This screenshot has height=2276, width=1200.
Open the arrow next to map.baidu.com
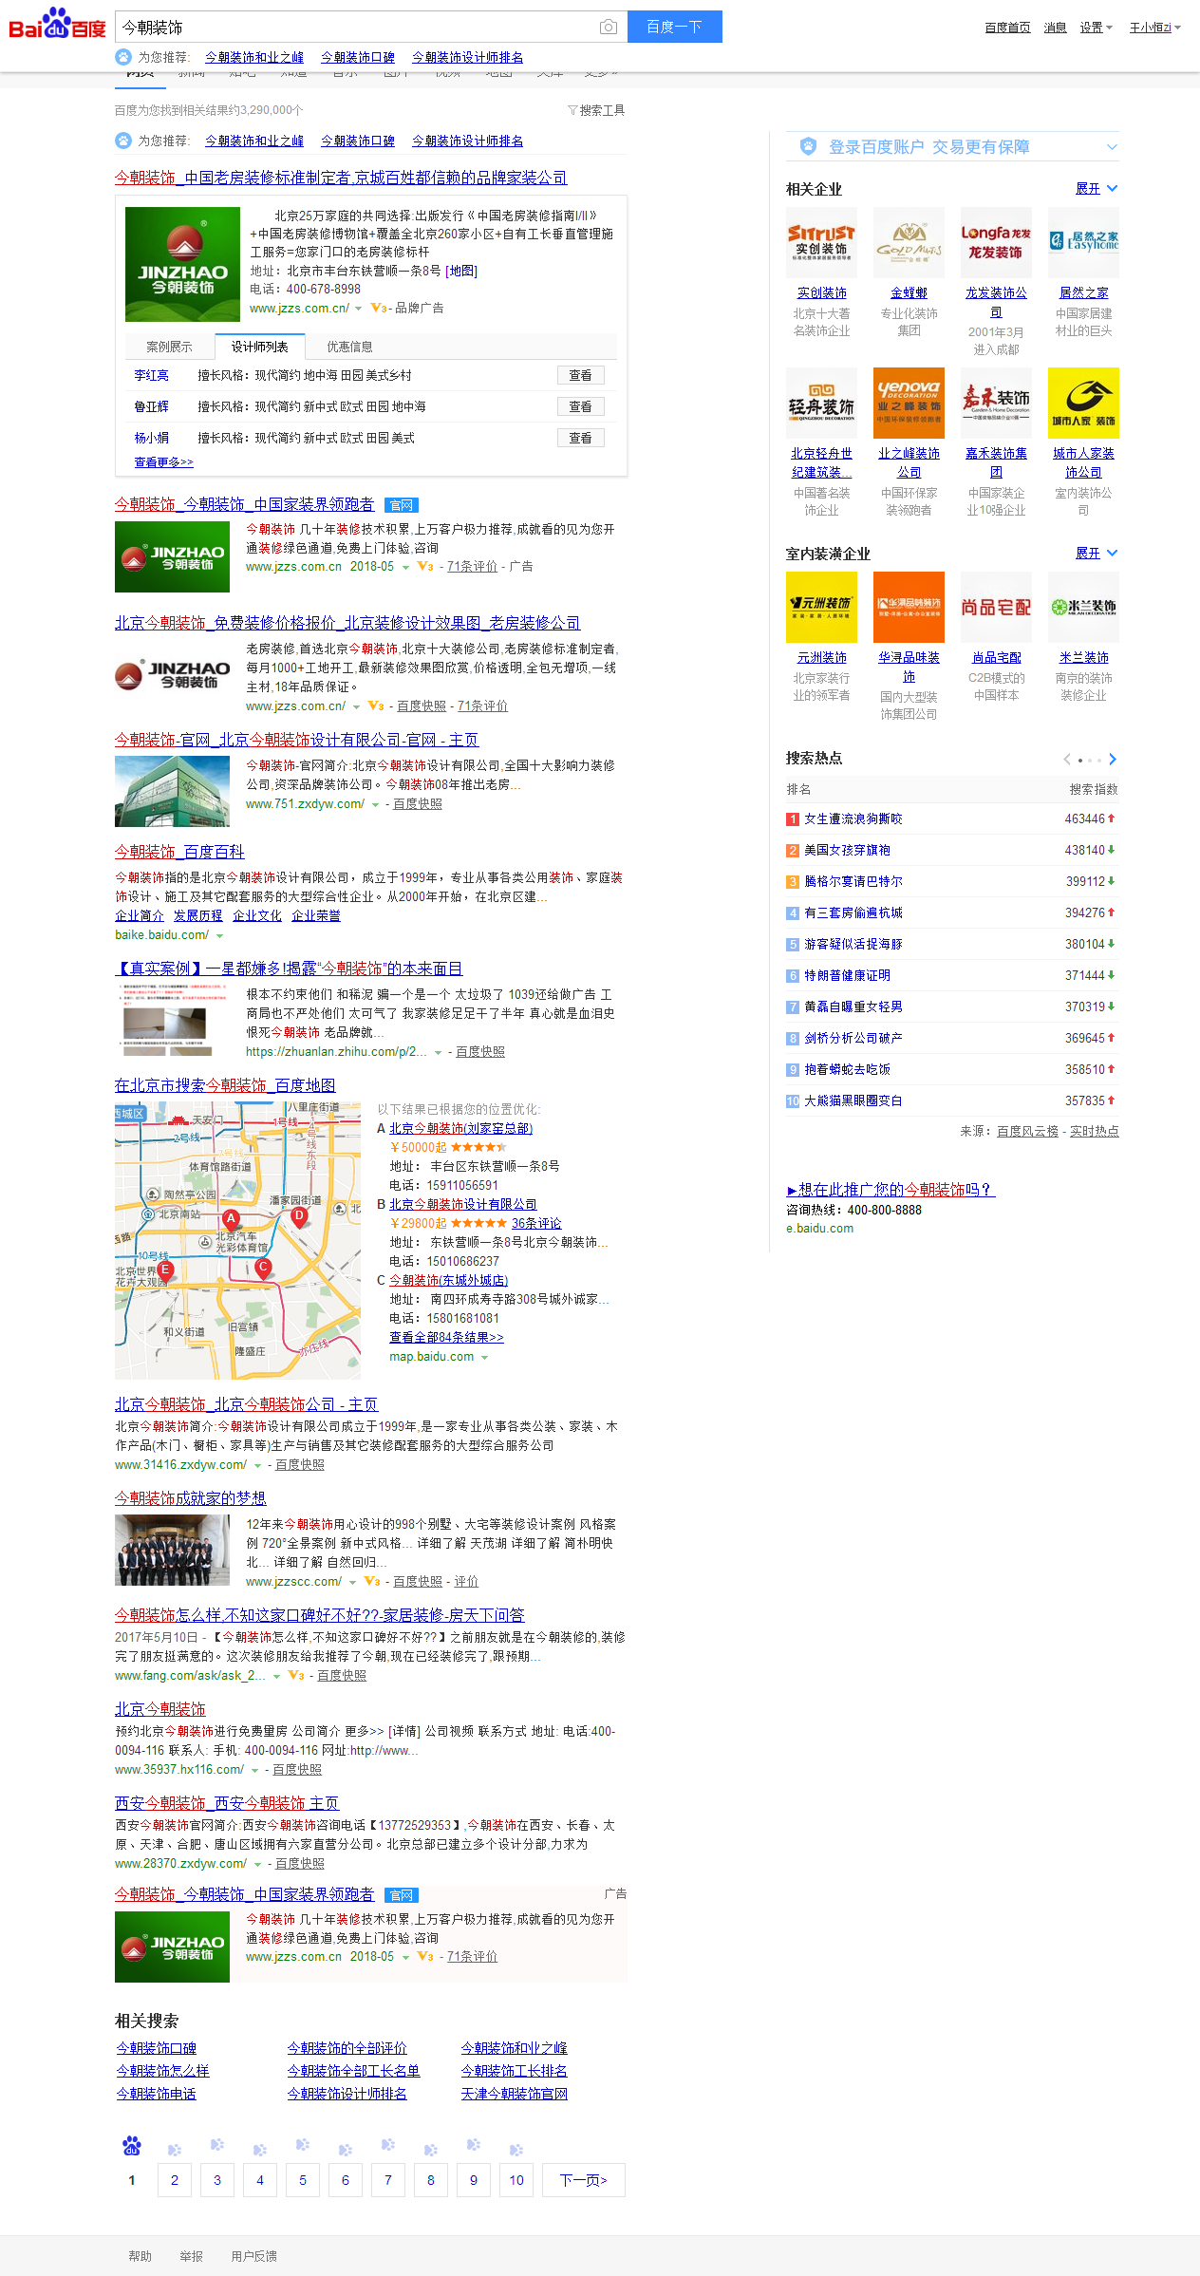point(485,1358)
